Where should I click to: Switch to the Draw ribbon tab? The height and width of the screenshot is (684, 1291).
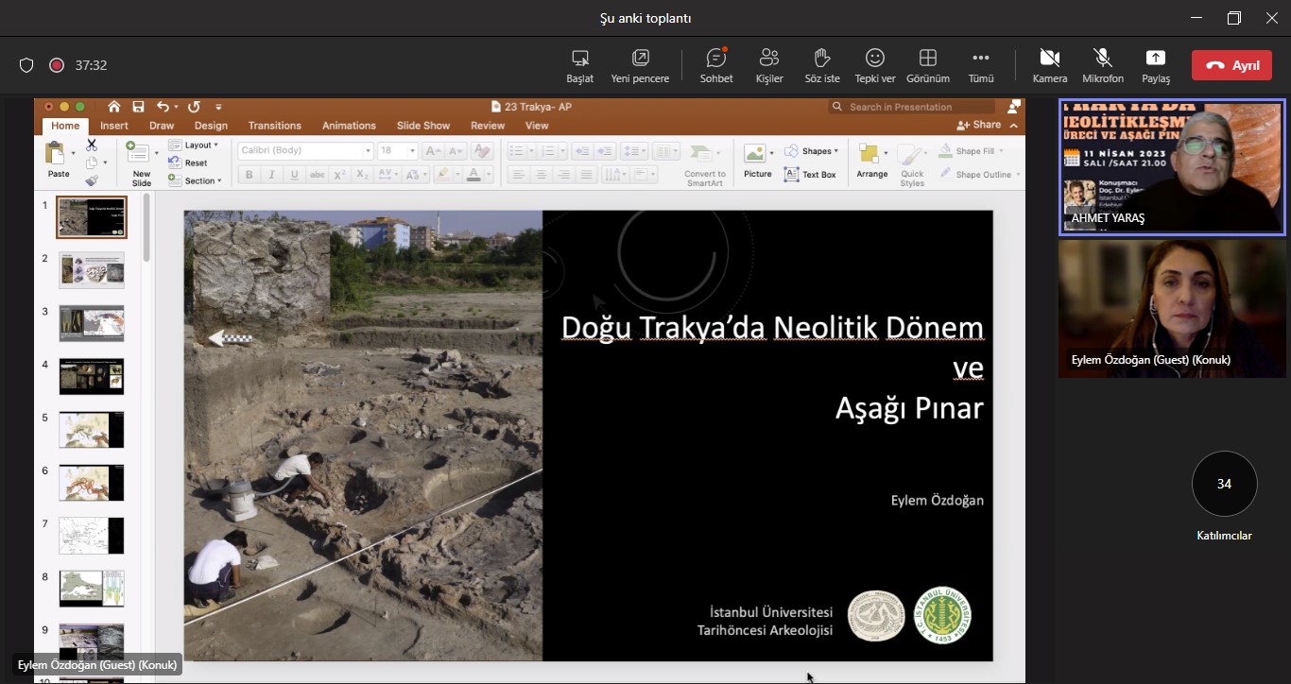click(162, 126)
